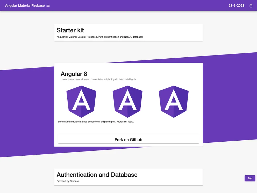
Task: Click the lorem ipsum text below the logos
Action: click(96, 121)
